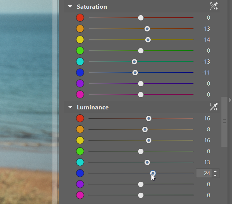Viewport: 232px width, 204px height.
Task: Click the vertical scrollbar on the panel
Action: pyautogui.click(x=224, y=121)
